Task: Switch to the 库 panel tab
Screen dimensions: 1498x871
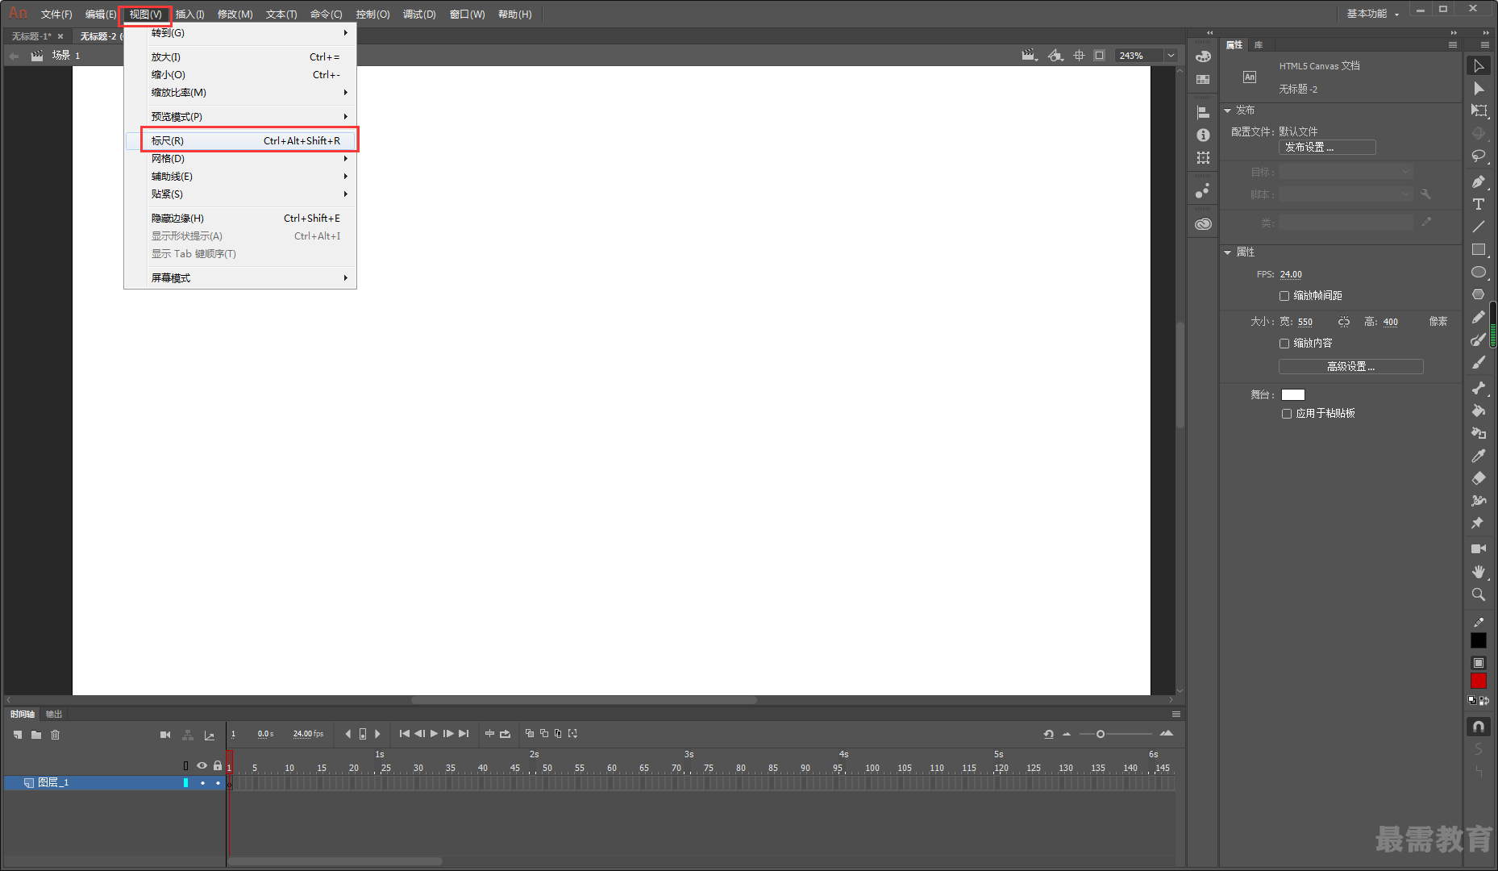Action: coord(1259,45)
